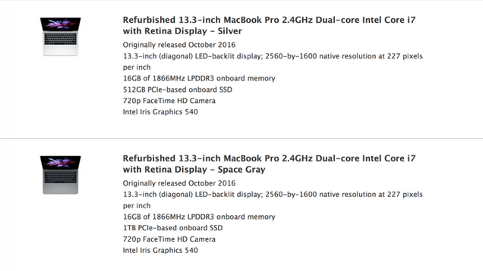Click the divider line between the two listings
This screenshot has width=483, height=271.
point(241,138)
